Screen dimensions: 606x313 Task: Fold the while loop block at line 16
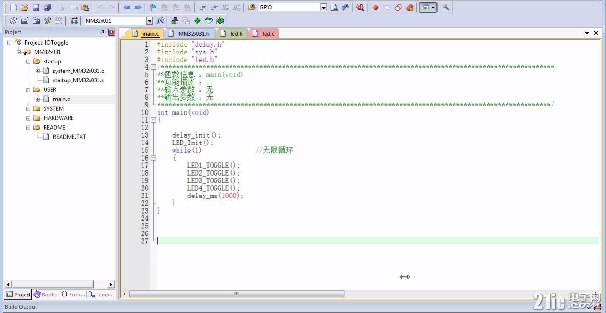[x=153, y=158]
